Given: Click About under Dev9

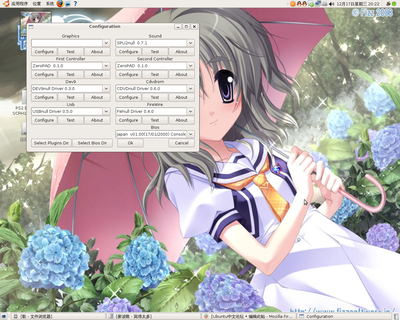Looking at the screenshot, I should tap(97, 97).
